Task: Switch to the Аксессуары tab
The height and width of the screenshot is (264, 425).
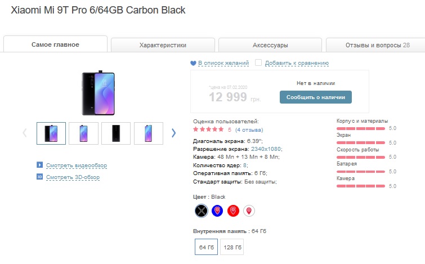Action: pyautogui.click(x=270, y=45)
